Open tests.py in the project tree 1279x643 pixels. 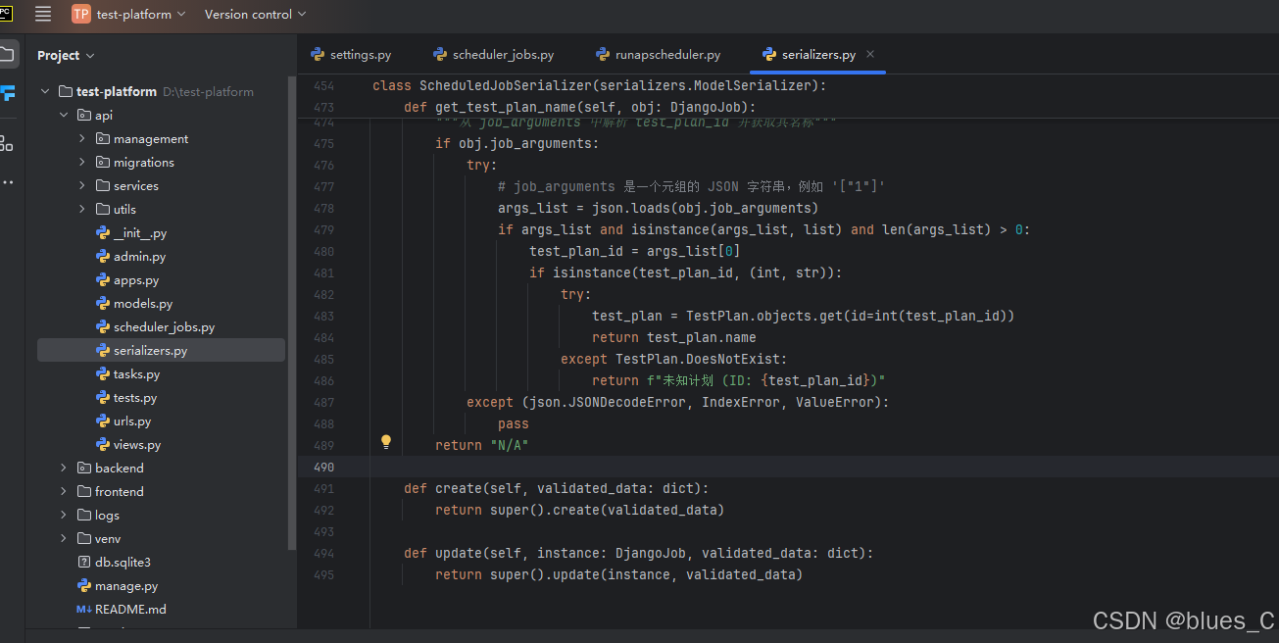click(135, 397)
